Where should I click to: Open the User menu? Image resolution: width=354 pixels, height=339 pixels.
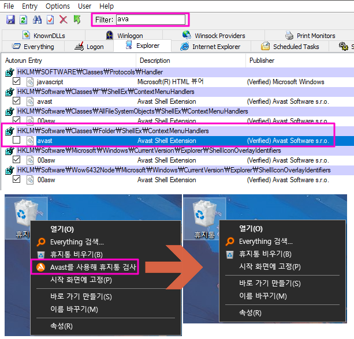coord(84,6)
